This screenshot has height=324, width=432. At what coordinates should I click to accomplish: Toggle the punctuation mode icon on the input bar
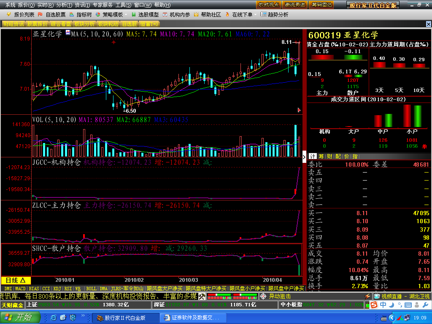tap(400, 305)
